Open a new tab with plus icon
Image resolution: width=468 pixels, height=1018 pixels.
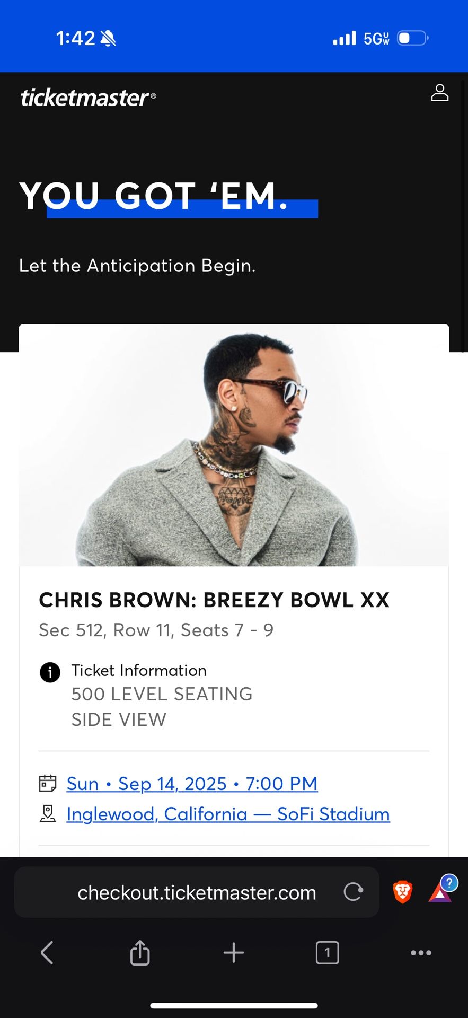[234, 953]
